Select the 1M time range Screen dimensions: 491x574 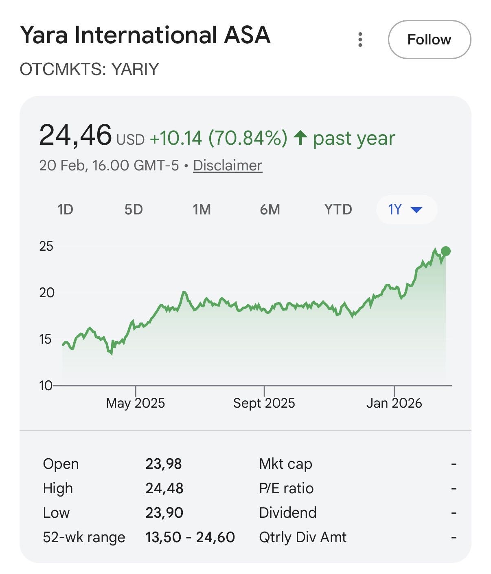202,210
